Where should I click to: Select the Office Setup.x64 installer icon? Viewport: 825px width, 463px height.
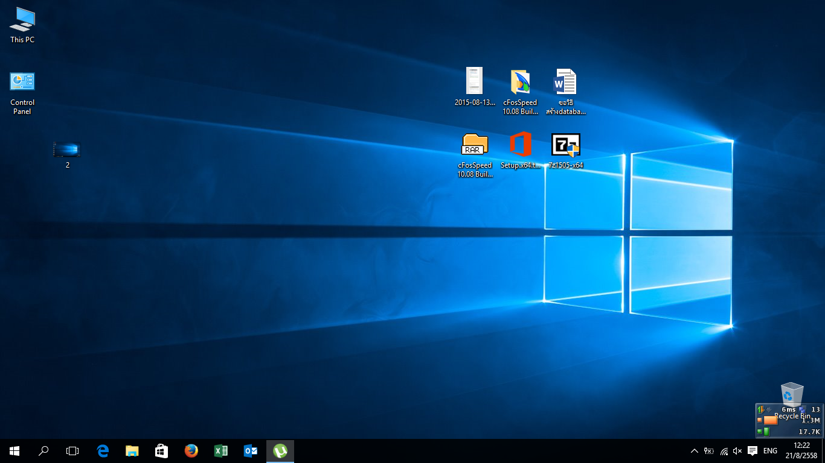521,151
